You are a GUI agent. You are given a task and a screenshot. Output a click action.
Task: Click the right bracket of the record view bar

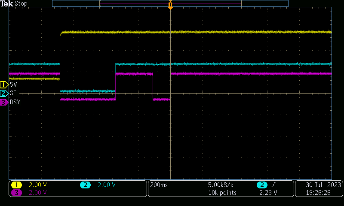click(241, 3)
